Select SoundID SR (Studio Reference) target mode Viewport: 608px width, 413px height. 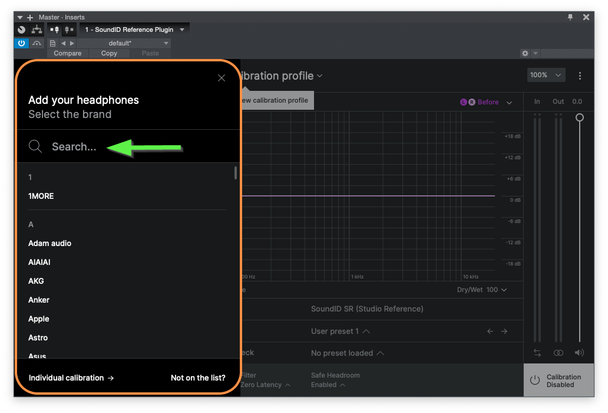tap(367, 309)
